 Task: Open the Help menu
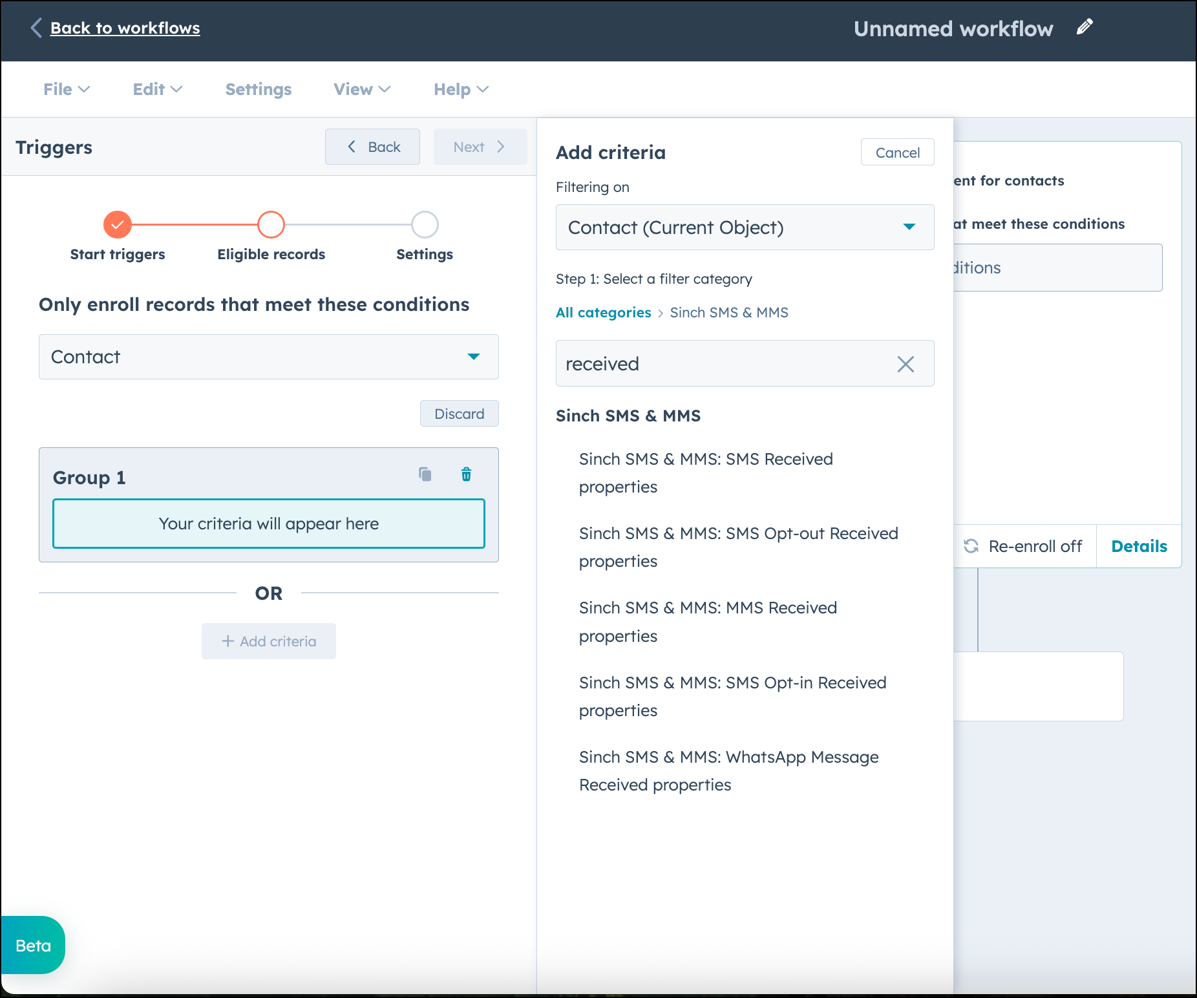pos(460,89)
